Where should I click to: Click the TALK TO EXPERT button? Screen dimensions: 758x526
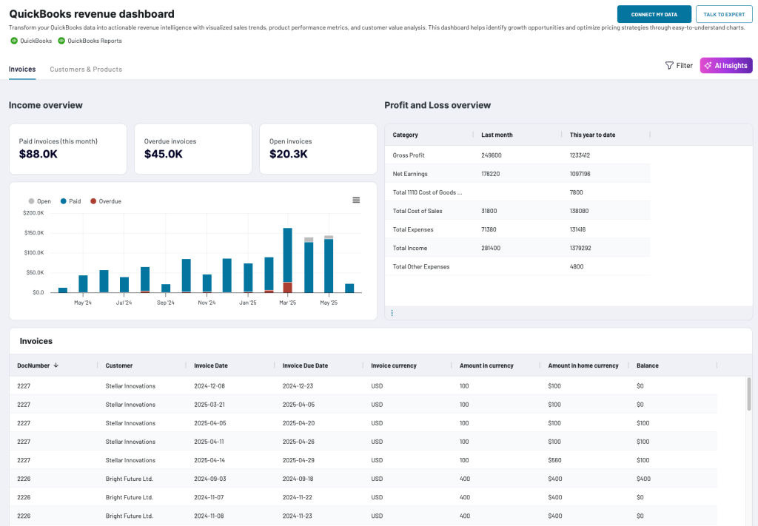[724, 15]
